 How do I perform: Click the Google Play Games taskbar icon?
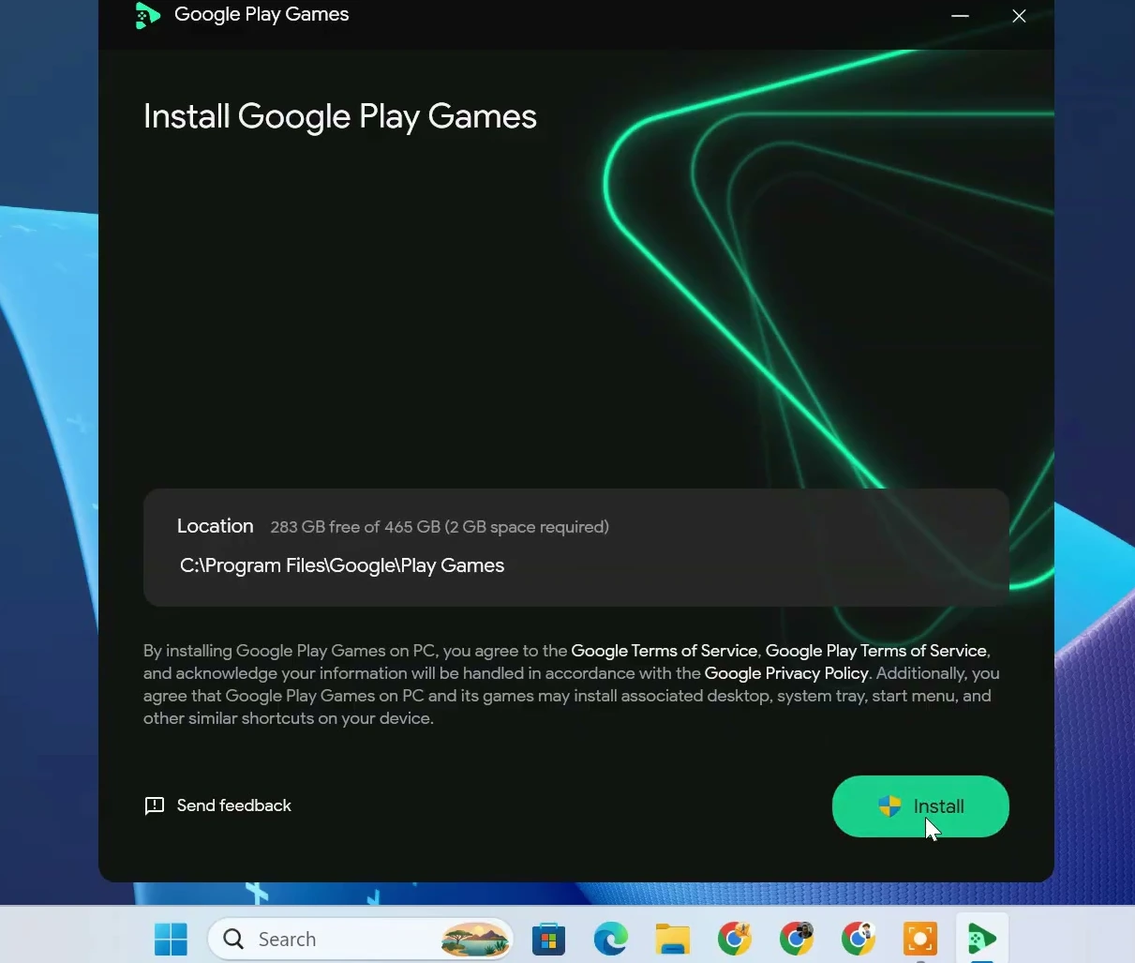pos(982,939)
